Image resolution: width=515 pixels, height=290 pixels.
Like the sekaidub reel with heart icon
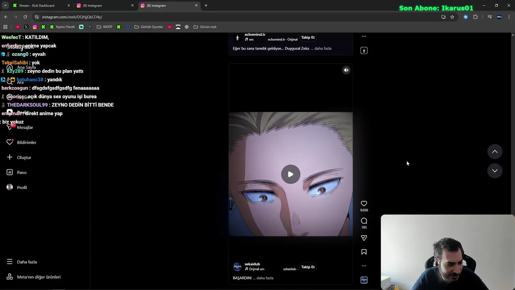click(x=364, y=203)
